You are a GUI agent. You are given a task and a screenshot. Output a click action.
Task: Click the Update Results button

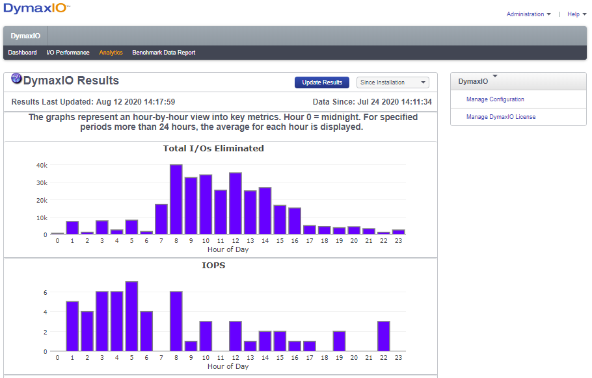click(x=321, y=82)
